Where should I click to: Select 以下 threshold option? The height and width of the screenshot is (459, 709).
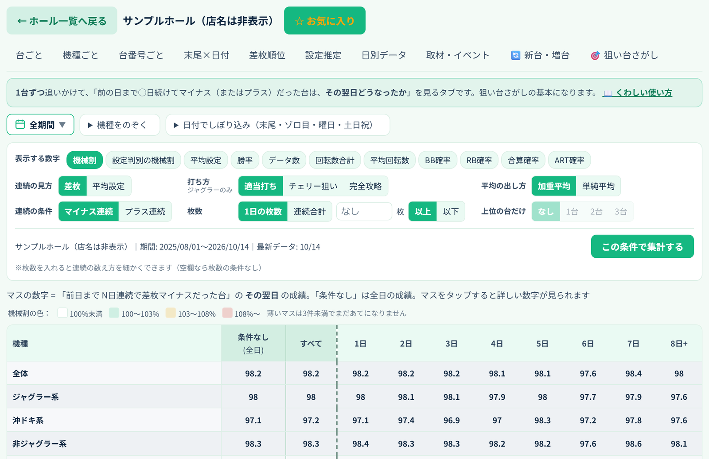[x=451, y=211]
